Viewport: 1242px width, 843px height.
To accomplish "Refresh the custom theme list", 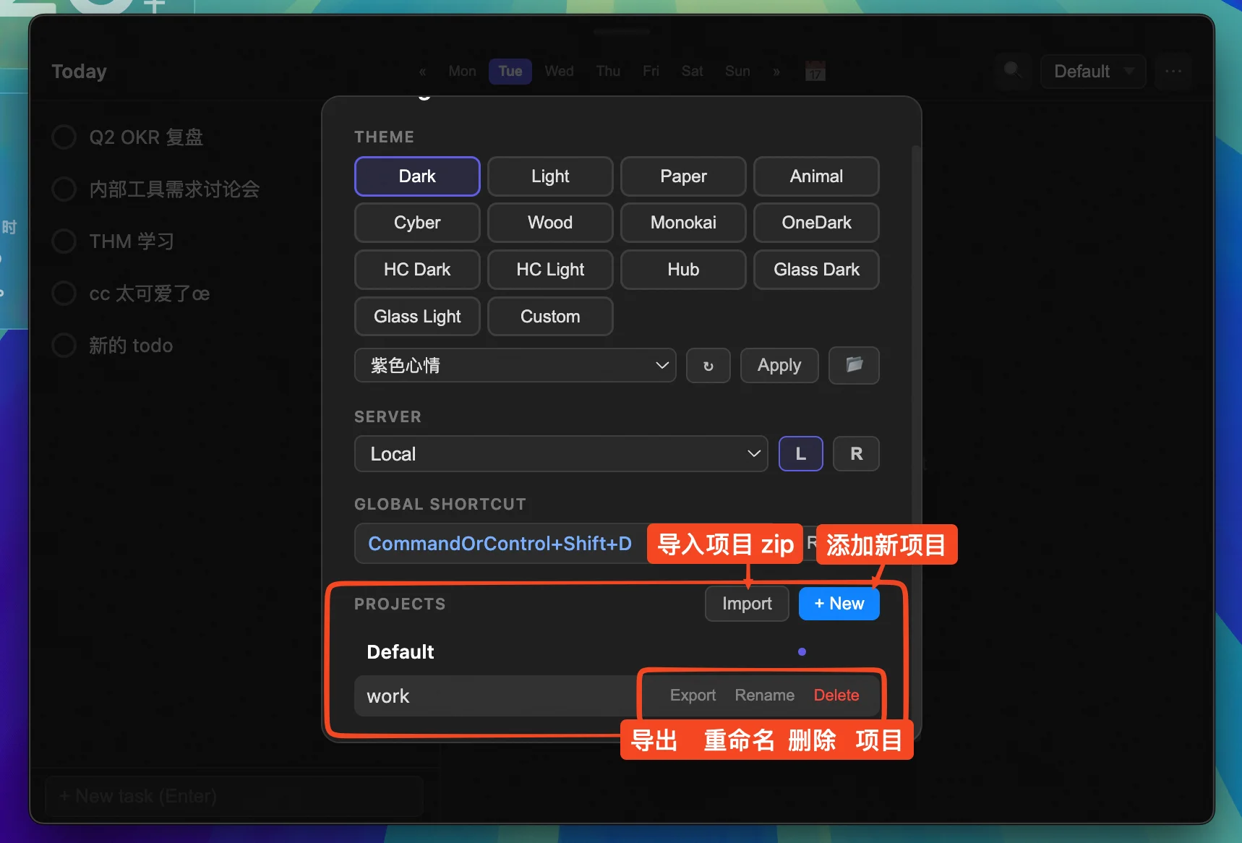I will coord(708,366).
